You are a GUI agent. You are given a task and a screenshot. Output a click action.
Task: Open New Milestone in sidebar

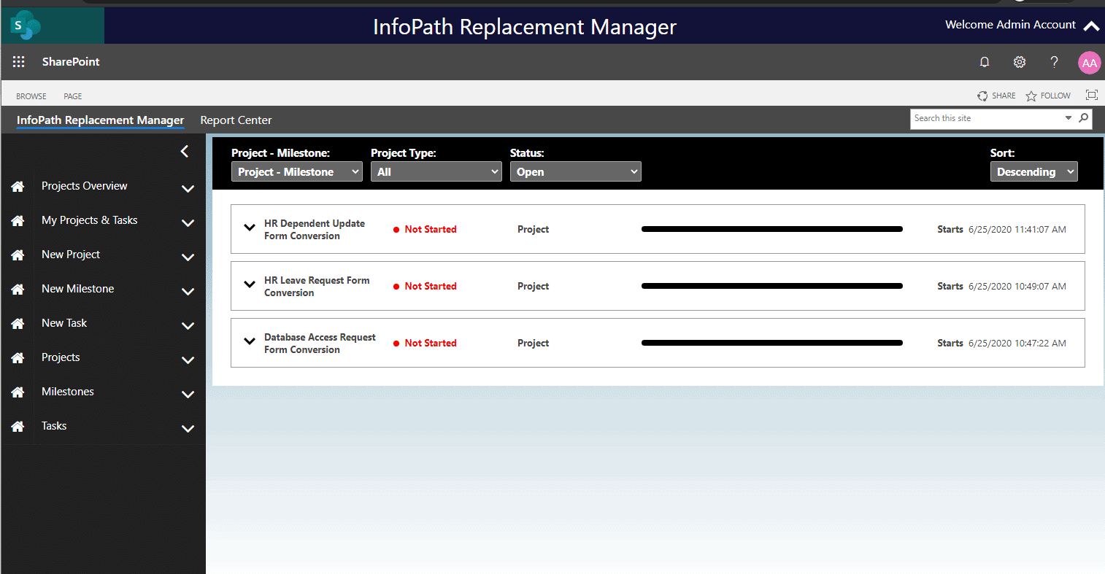tap(78, 289)
